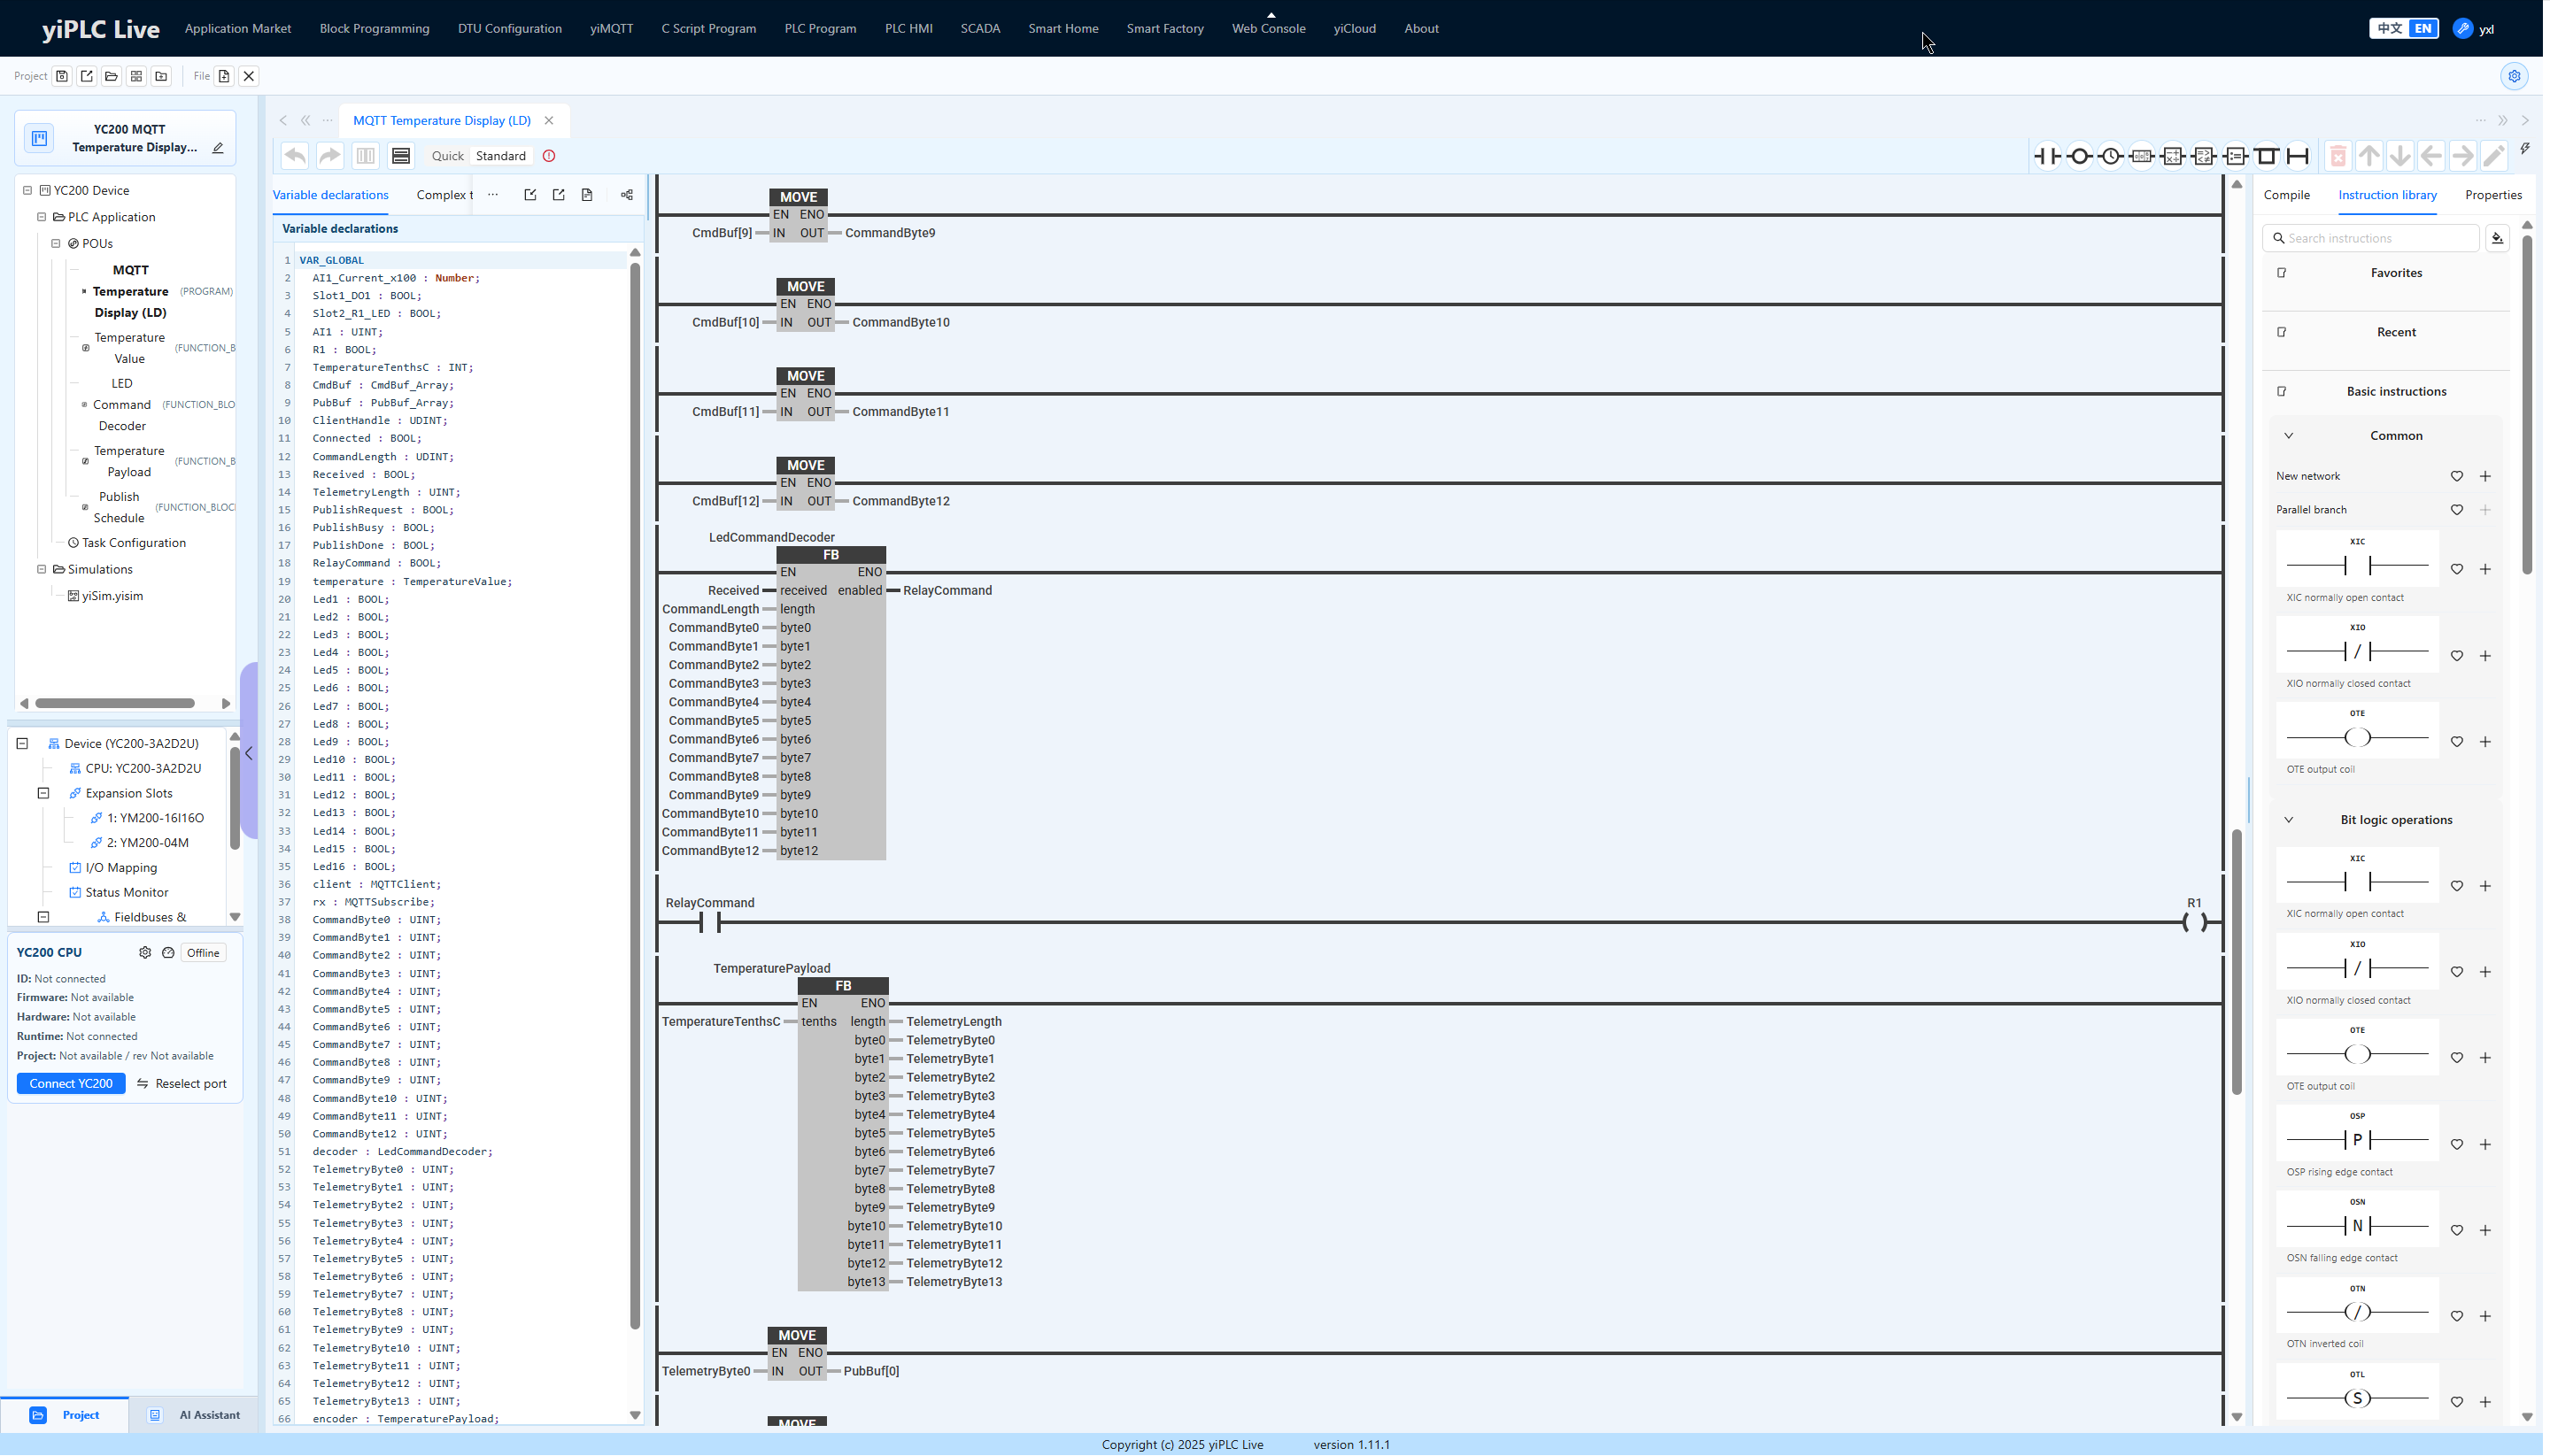Toggle Standard editing mode
The image size is (2550, 1456).
(500, 156)
